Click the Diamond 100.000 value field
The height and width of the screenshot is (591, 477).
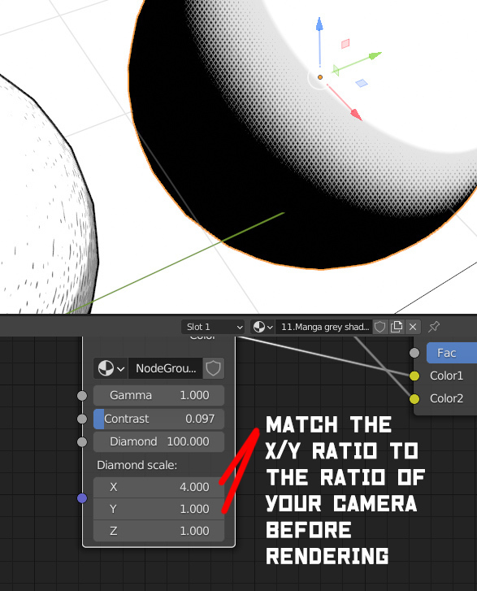(158, 441)
